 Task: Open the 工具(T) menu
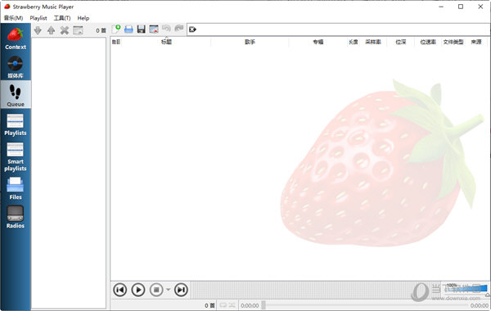click(x=62, y=18)
